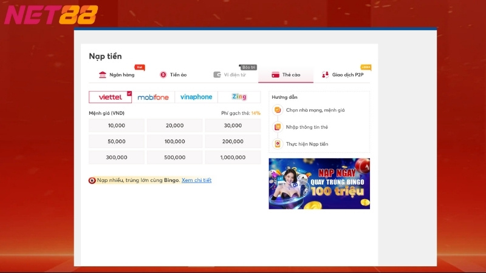Click the Chọn nhà mạng, mệnh giá text
486x273 pixels.
pyautogui.click(x=315, y=110)
